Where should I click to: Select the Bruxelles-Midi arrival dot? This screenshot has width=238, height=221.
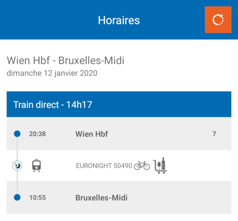point(17,198)
